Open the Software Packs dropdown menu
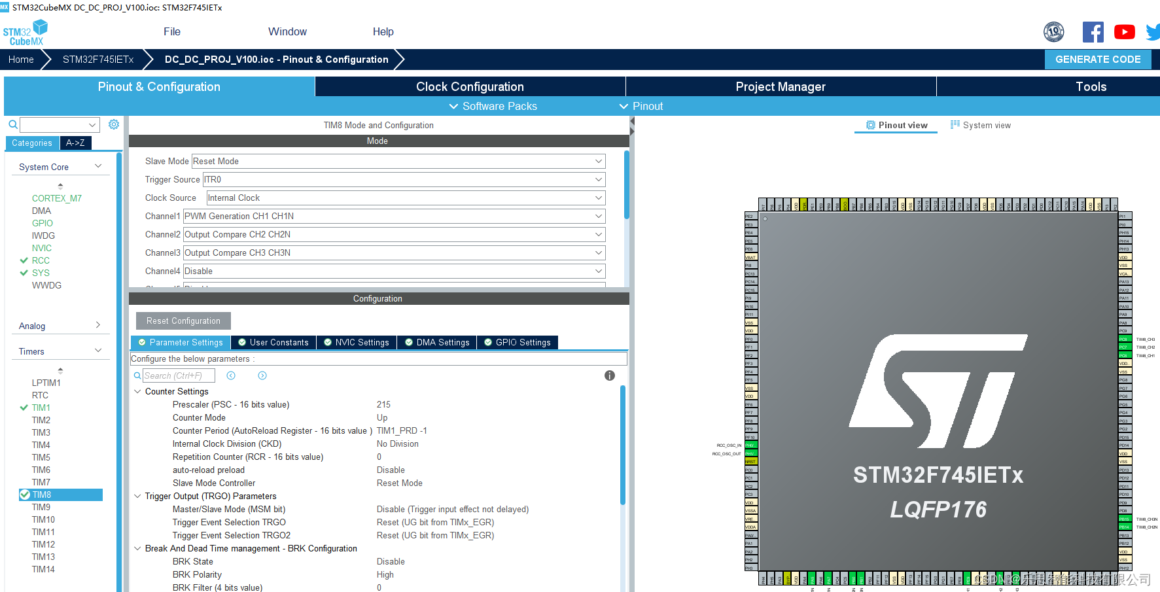 [493, 106]
